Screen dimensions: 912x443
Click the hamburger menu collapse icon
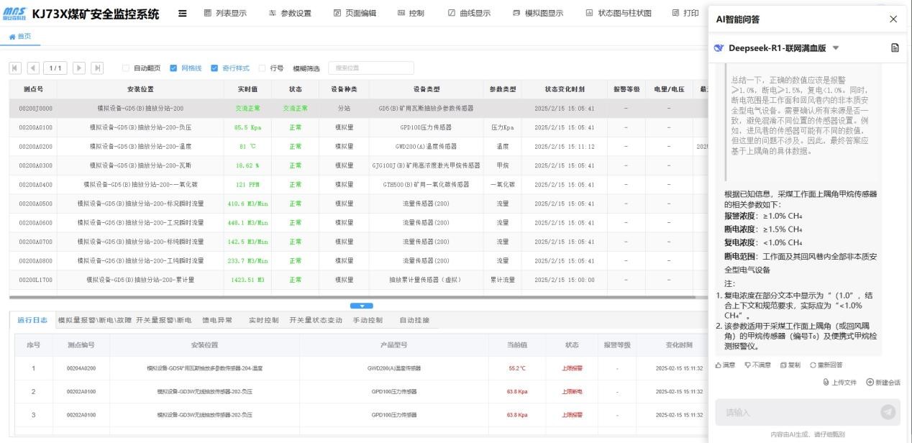(x=183, y=13)
